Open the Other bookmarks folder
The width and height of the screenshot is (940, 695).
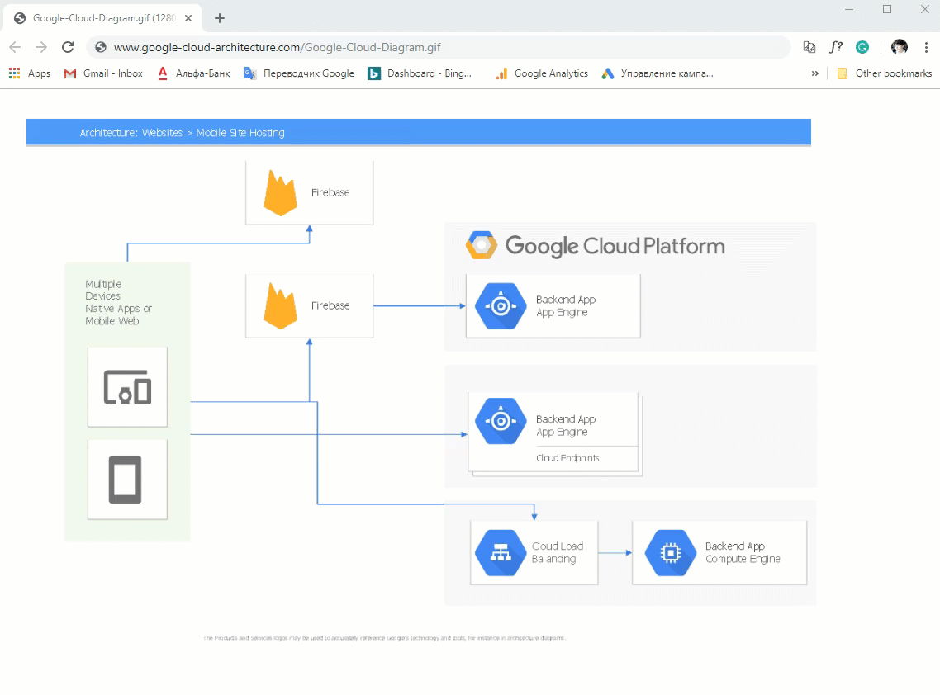tap(885, 73)
